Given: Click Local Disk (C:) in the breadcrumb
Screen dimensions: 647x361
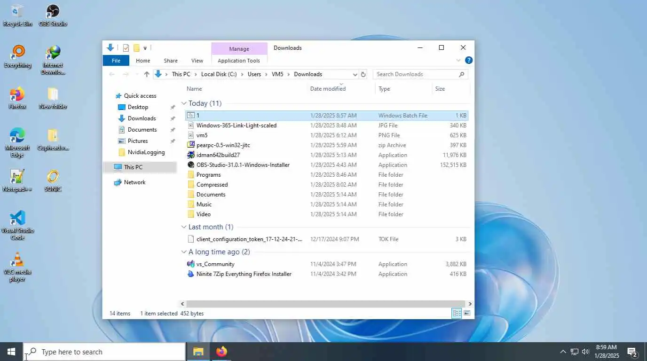Looking at the screenshot, I should pos(219,74).
